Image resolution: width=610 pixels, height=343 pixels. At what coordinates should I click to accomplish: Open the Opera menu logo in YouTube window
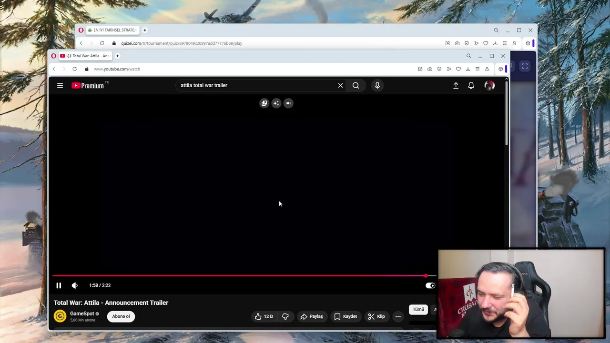click(53, 56)
